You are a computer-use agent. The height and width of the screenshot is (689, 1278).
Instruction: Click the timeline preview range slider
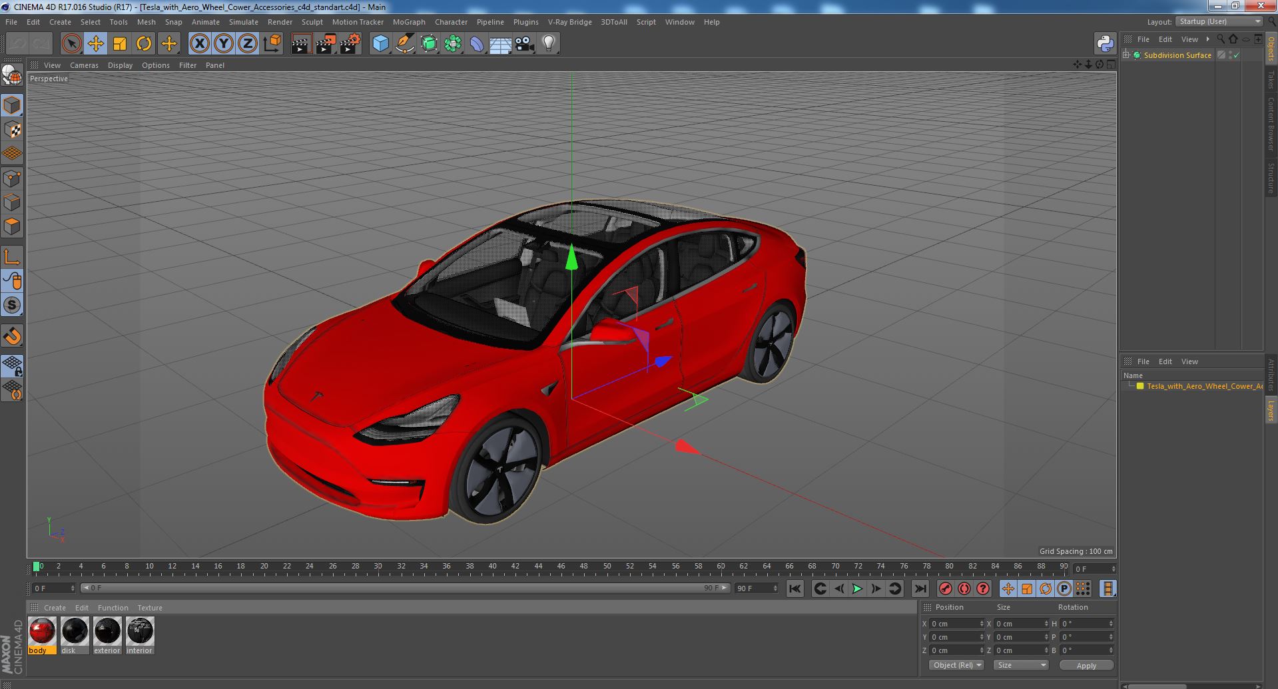pos(406,588)
